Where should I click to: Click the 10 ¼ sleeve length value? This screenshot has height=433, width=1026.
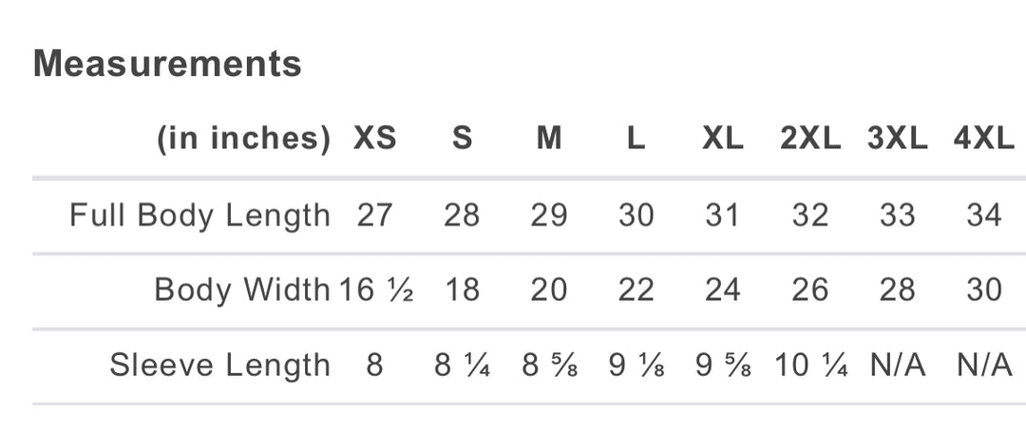(x=810, y=365)
